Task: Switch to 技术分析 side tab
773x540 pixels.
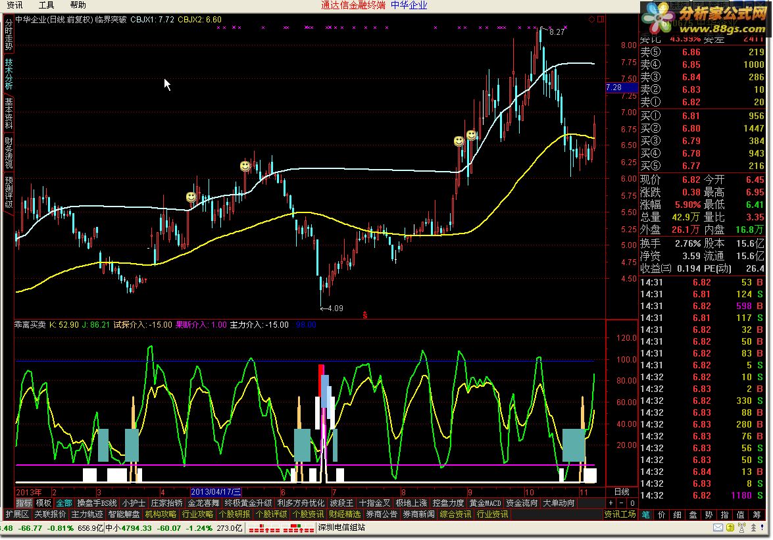Action: click(x=9, y=74)
